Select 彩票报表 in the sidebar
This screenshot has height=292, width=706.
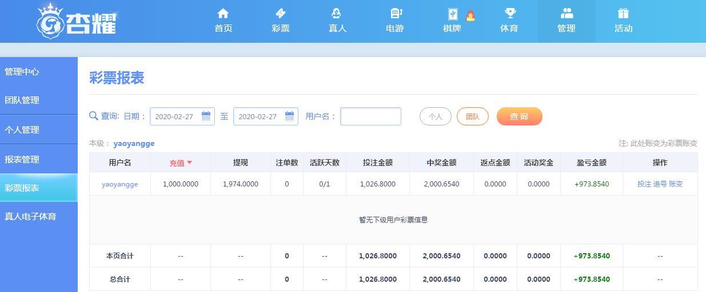(x=39, y=188)
